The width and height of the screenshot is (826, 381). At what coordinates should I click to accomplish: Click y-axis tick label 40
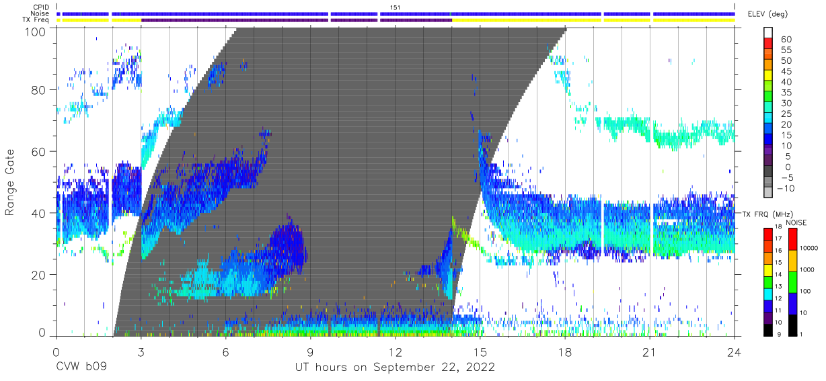(39, 212)
